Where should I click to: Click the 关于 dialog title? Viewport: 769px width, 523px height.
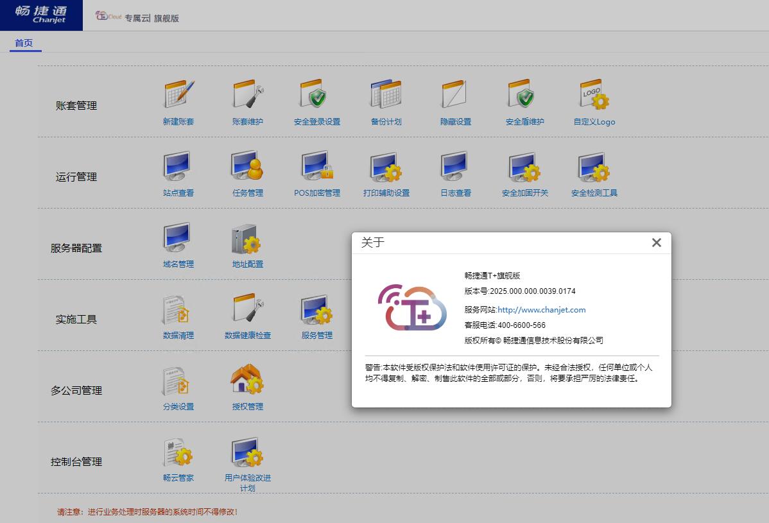(373, 243)
